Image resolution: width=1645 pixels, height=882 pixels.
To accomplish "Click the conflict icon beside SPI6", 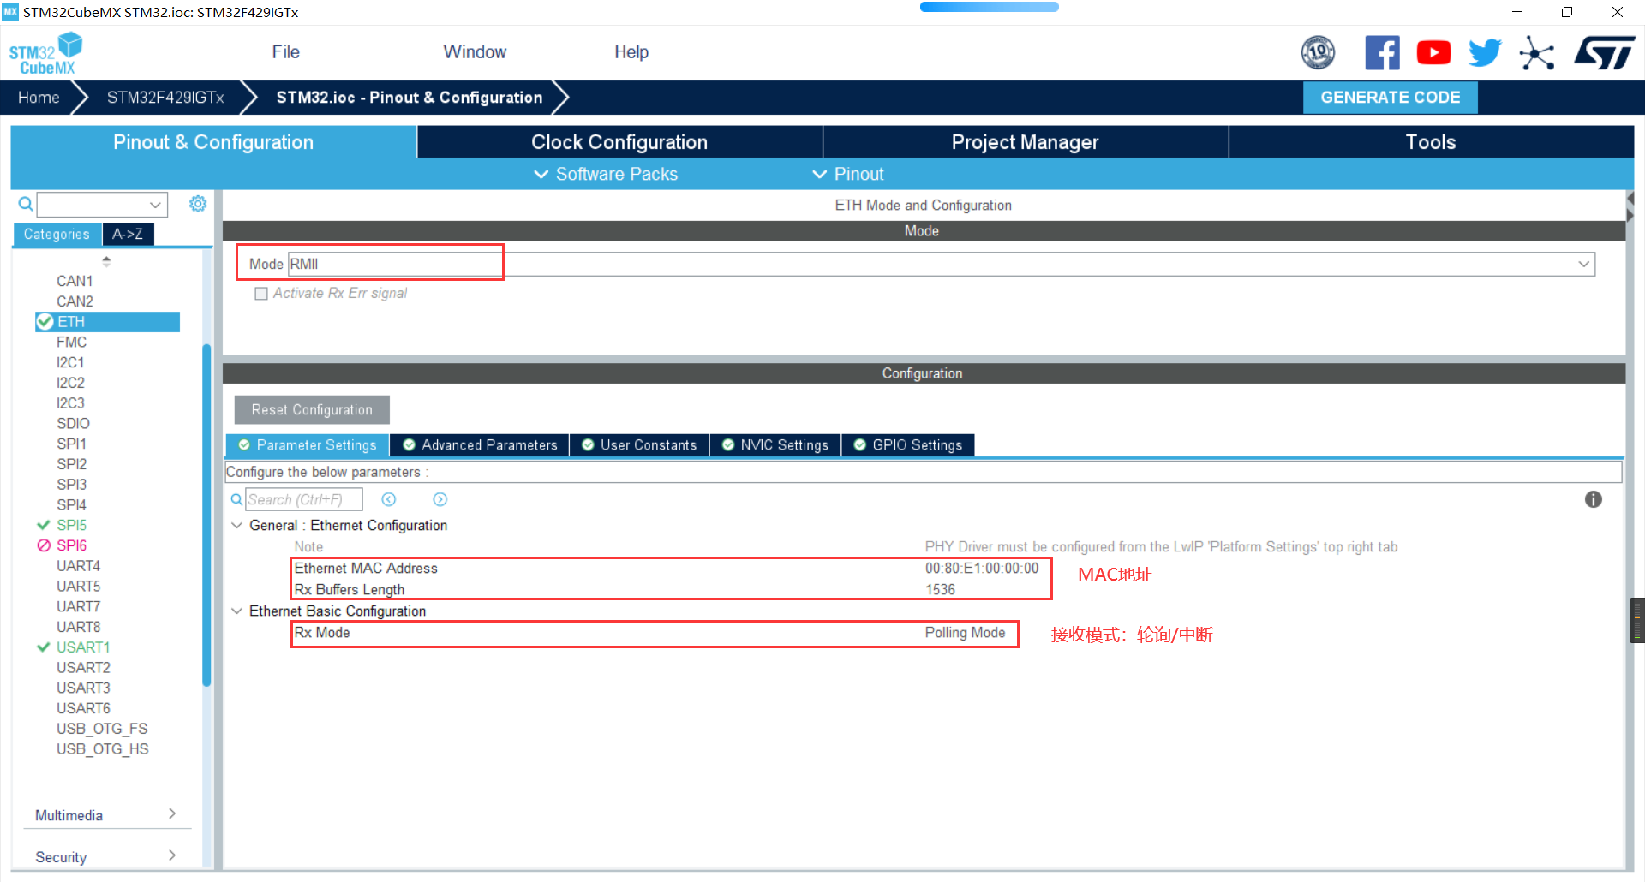I will tap(44, 545).
